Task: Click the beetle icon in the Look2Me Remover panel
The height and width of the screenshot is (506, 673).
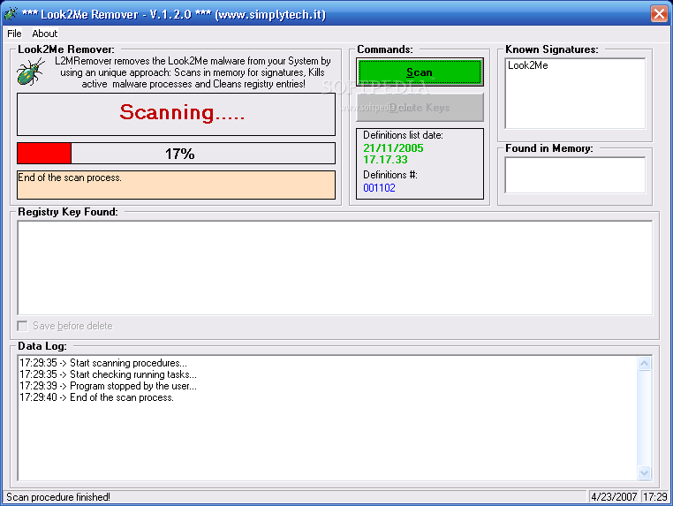Action: [x=31, y=72]
